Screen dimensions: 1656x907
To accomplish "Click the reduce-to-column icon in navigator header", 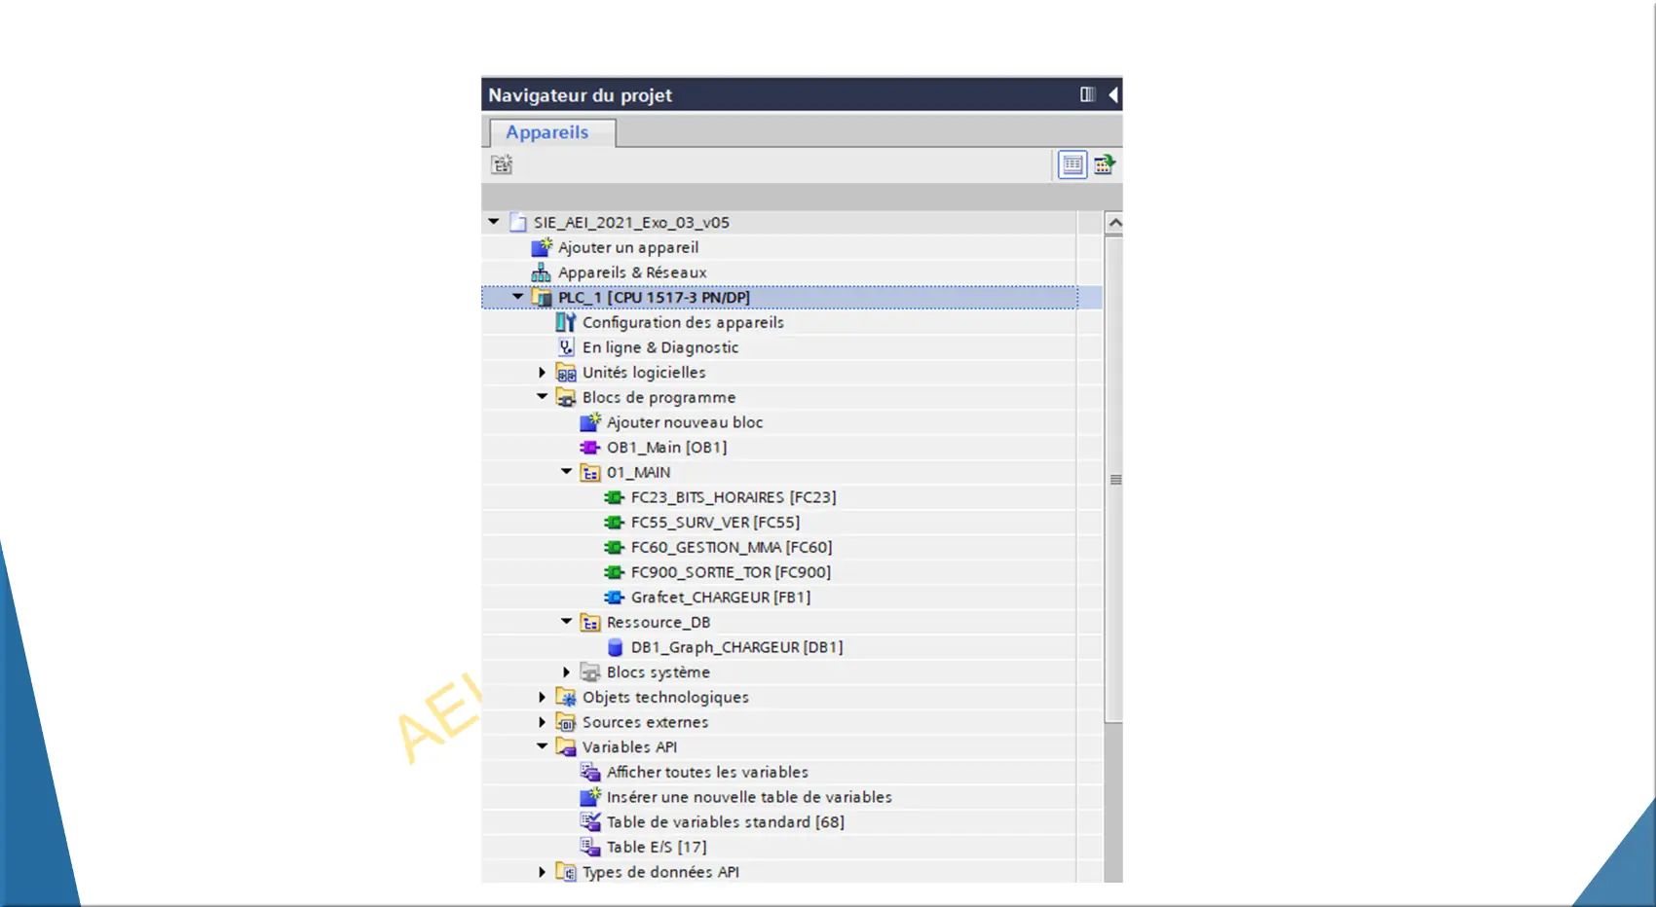I will (1087, 94).
